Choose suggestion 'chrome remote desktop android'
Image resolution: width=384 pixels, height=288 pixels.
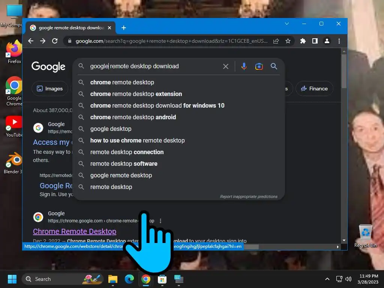coord(179,117)
